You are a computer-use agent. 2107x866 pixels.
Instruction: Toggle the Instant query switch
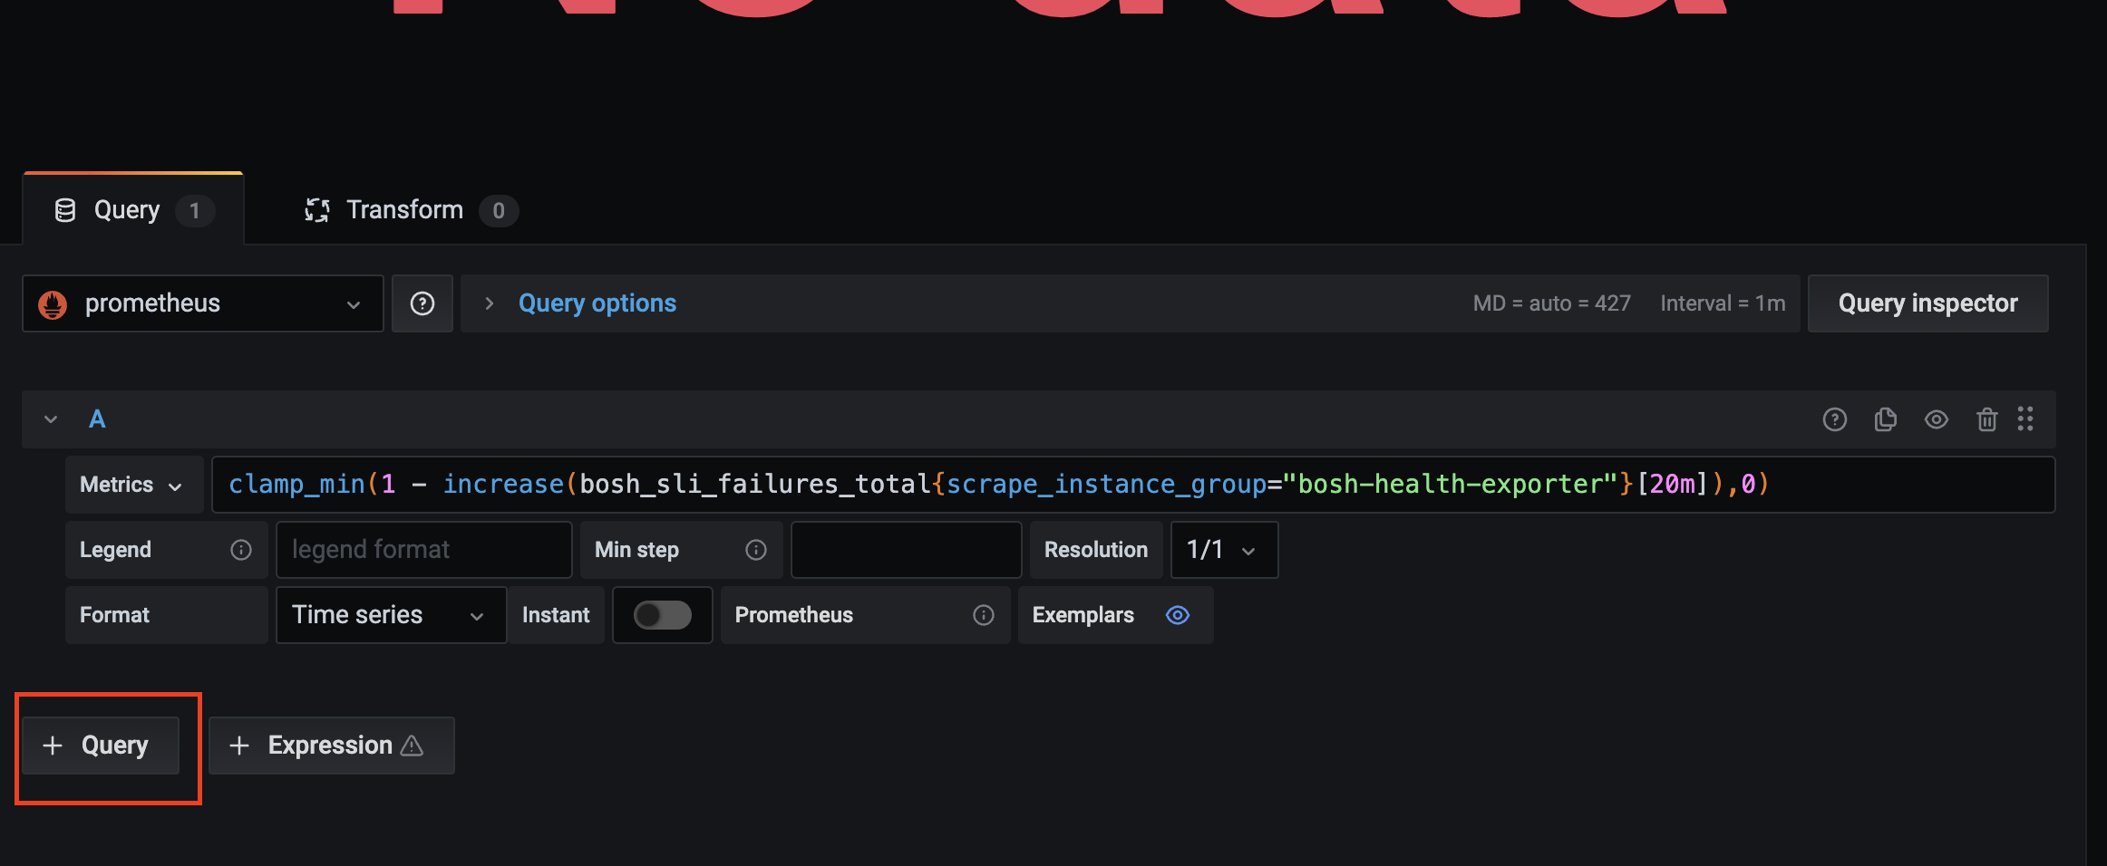coord(662,615)
